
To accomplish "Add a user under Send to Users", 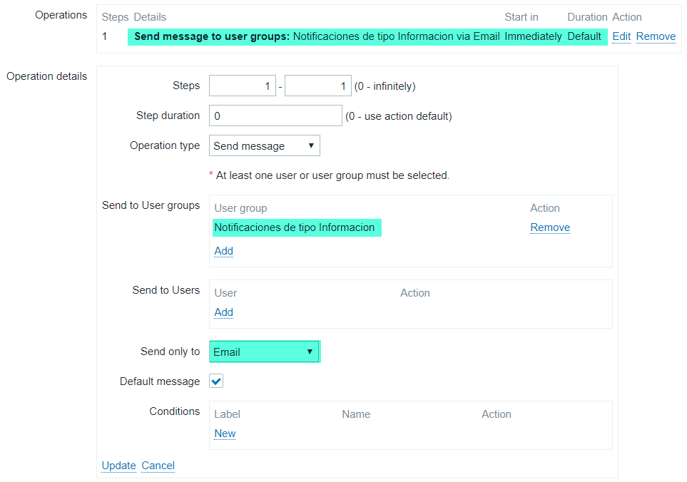I will point(223,312).
